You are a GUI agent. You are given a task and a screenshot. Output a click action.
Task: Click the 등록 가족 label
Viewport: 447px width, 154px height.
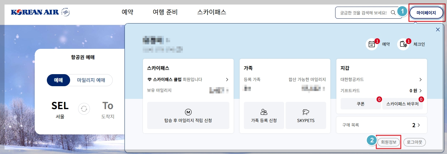tap(252, 80)
